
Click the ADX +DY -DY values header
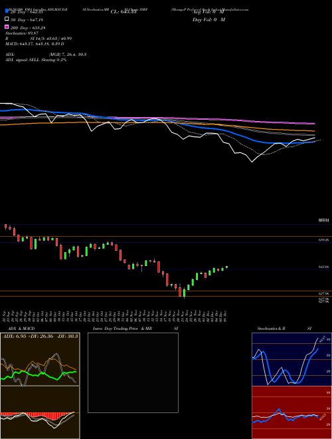pyautogui.click(x=41, y=336)
